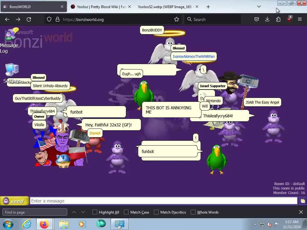Click the Owner tag above Vitolle
Image resolution: width=307 pixels, height=230 pixels.
39,116
